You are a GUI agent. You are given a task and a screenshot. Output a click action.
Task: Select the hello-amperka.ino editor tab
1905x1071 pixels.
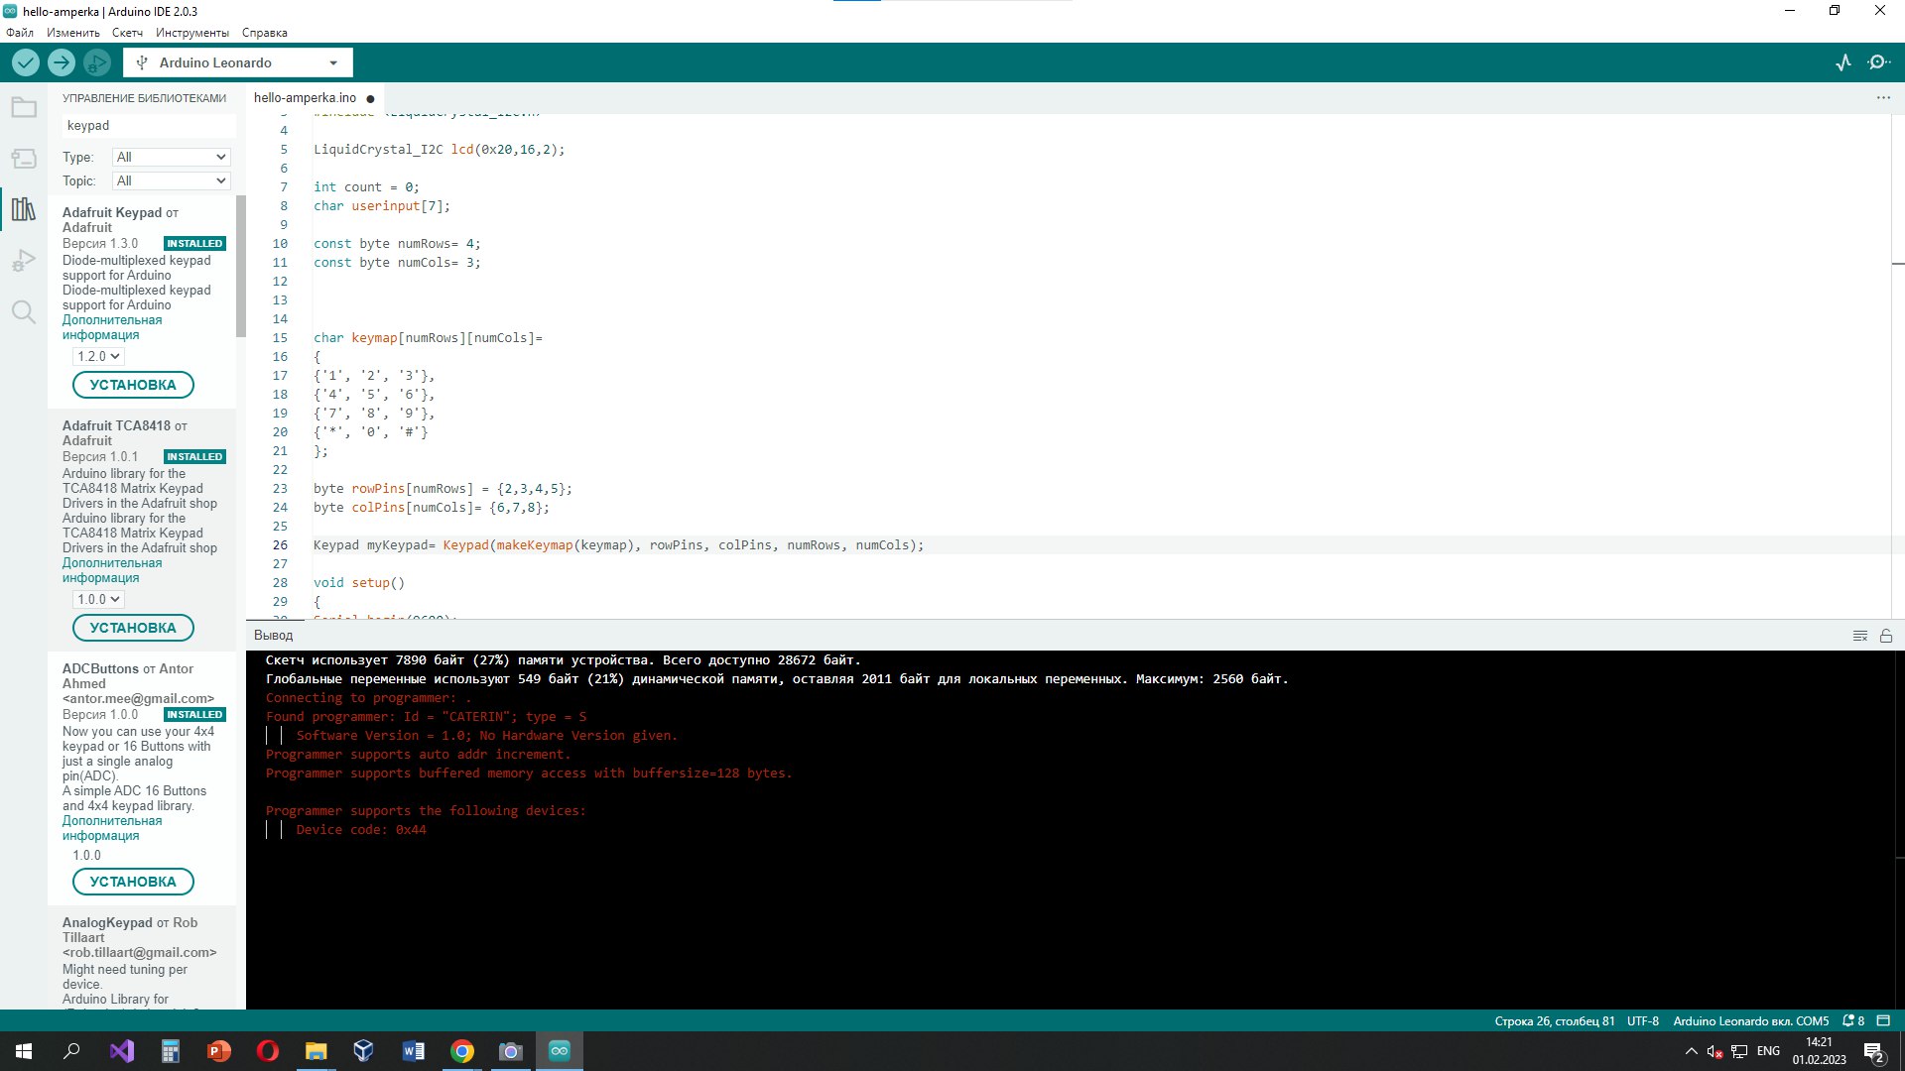pos(305,98)
